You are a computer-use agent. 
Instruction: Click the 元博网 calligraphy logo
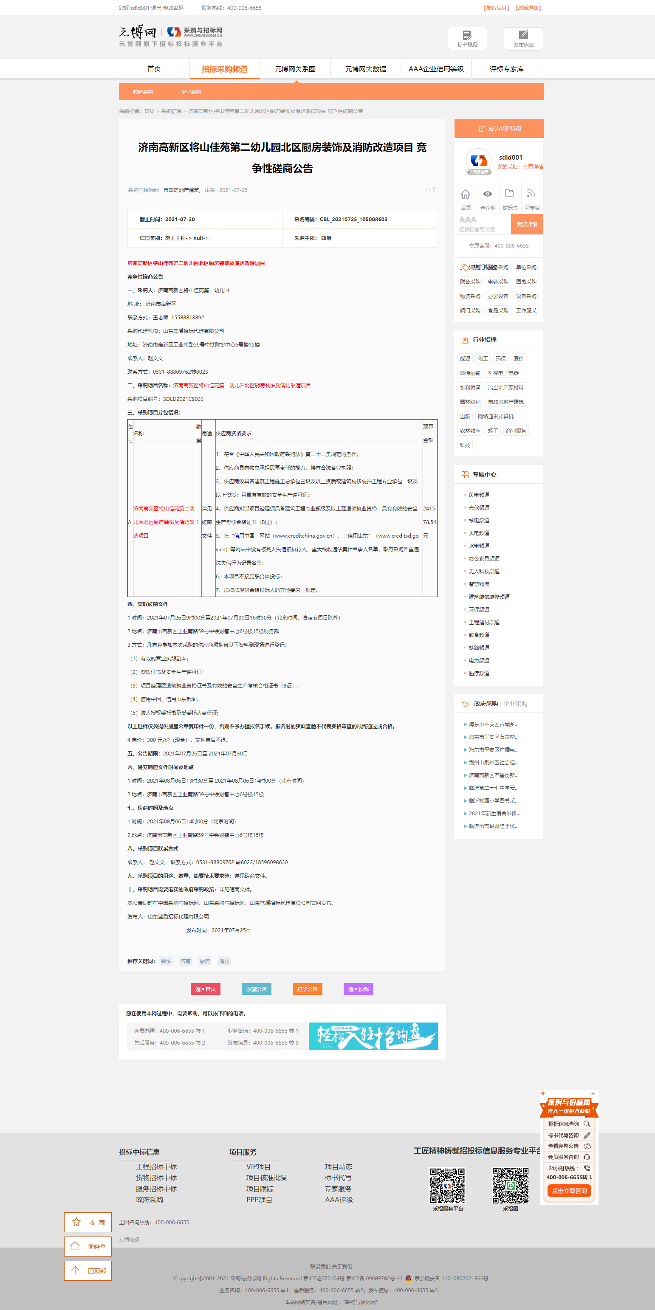tap(138, 32)
